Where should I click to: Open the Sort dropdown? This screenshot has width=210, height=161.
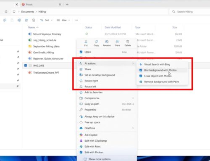(x=46, y=20)
